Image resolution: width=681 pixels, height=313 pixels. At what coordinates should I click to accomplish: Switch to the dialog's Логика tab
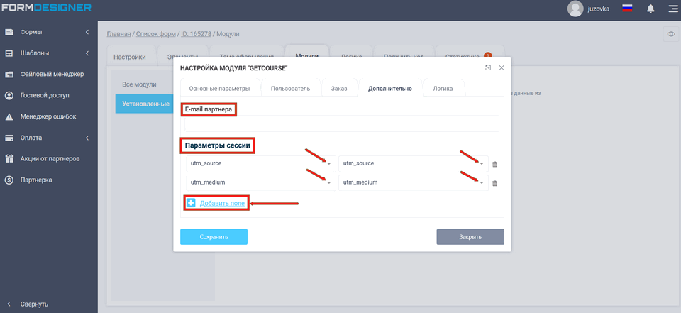pos(443,88)
